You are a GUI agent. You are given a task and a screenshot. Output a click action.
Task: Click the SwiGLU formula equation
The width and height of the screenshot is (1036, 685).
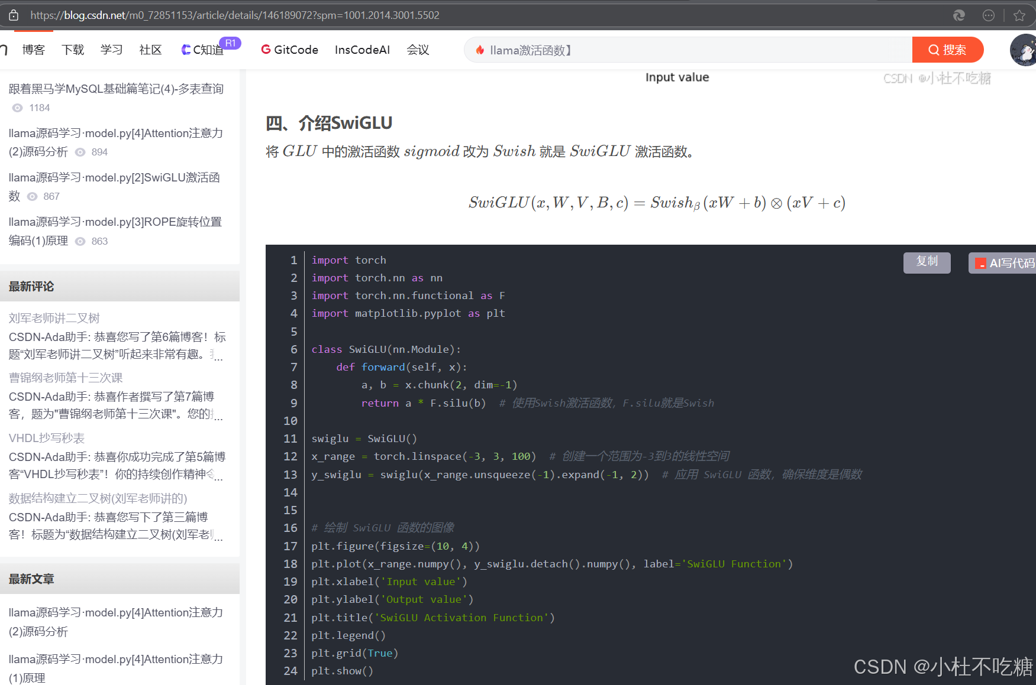click(657, 203)
